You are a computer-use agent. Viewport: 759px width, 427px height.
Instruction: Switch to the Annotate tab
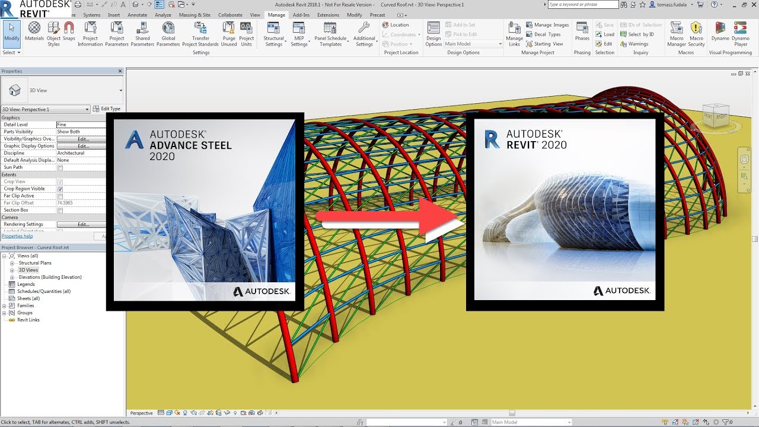tap(137, 15)
